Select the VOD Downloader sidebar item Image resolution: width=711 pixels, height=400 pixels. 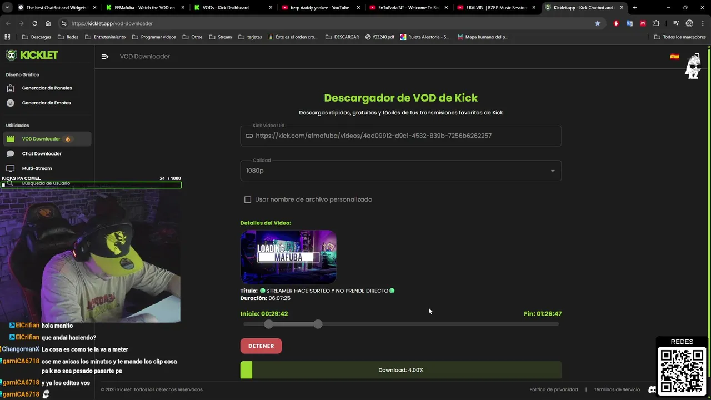click(x=47, y=139)
